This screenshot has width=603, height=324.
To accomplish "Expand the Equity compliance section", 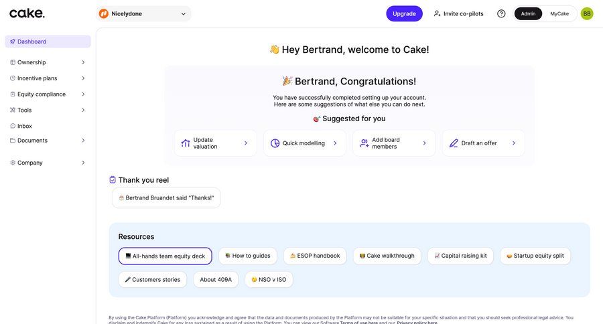I will pyautogui.click(x=47, y=94).
